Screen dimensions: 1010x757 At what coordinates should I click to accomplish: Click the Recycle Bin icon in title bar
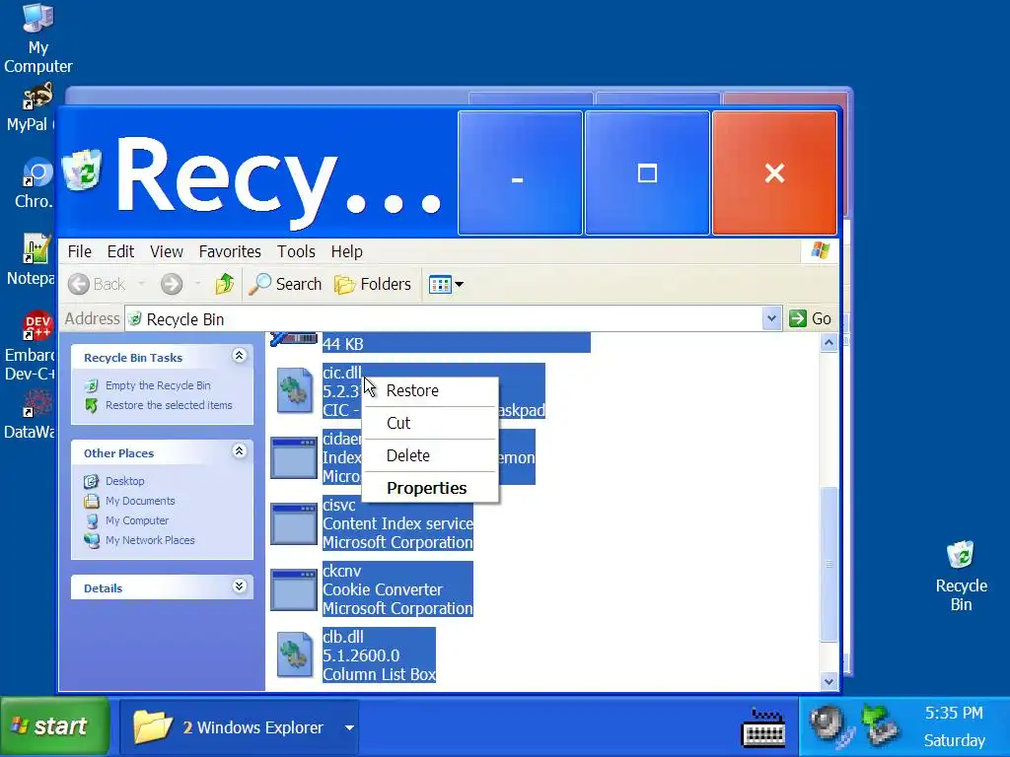tap(83, 172)
